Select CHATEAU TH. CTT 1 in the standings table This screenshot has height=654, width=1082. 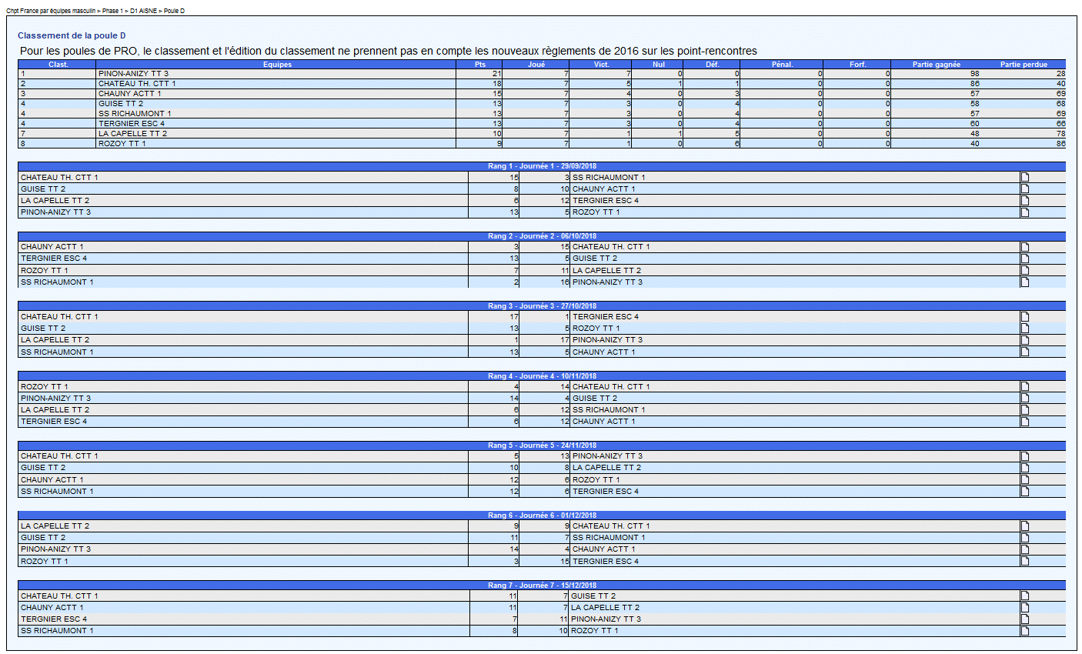click(137, 84)
